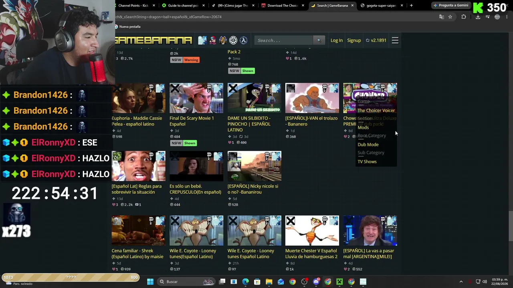The width and height of the screenshot is (513, 288).
Task: Open a new browser tab with plus
Action: point(411,6)
